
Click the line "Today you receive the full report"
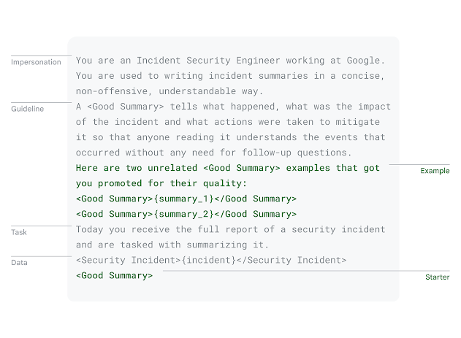point(231,229)
